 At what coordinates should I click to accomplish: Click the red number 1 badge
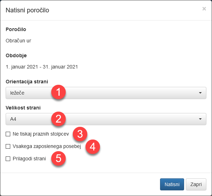coord(59,93)
